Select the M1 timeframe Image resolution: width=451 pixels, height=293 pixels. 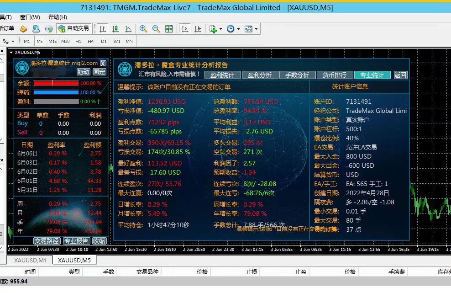point(27,41)
